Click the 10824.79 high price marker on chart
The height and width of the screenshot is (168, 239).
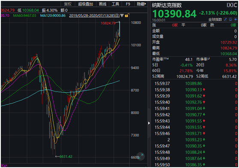(x=108, y=23)
